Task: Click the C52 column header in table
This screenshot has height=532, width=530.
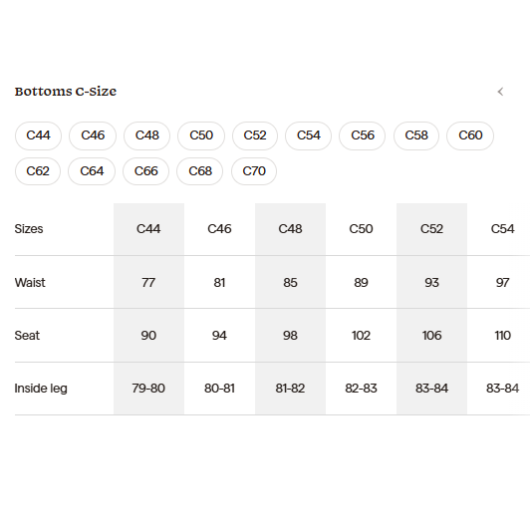Action: pyautogui.click(x=431, y=229)
